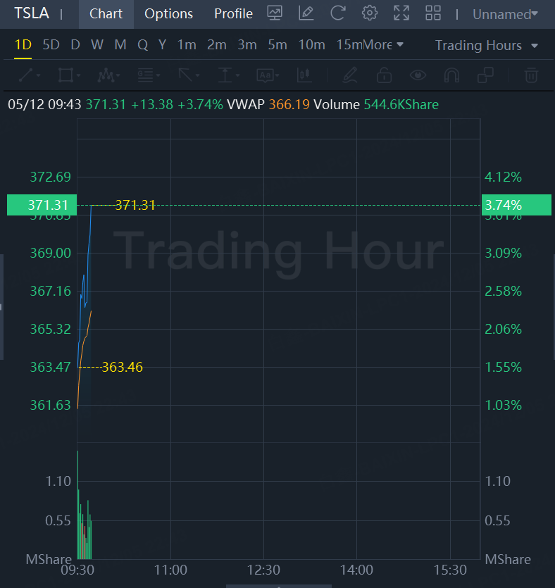The image size is (555, 588).
Task: Open chart settings gear icon
Action: tap(369, 13)
